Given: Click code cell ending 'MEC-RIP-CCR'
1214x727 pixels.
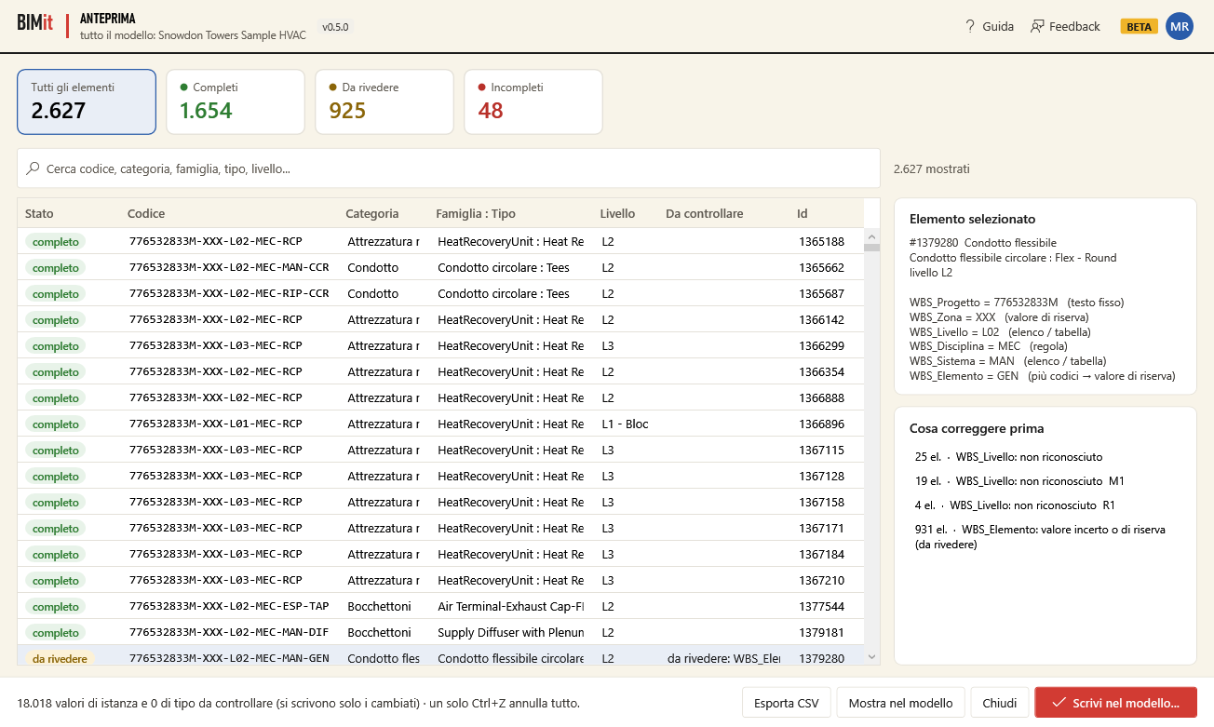Looking at the screenshot, I should click(229, 293).
